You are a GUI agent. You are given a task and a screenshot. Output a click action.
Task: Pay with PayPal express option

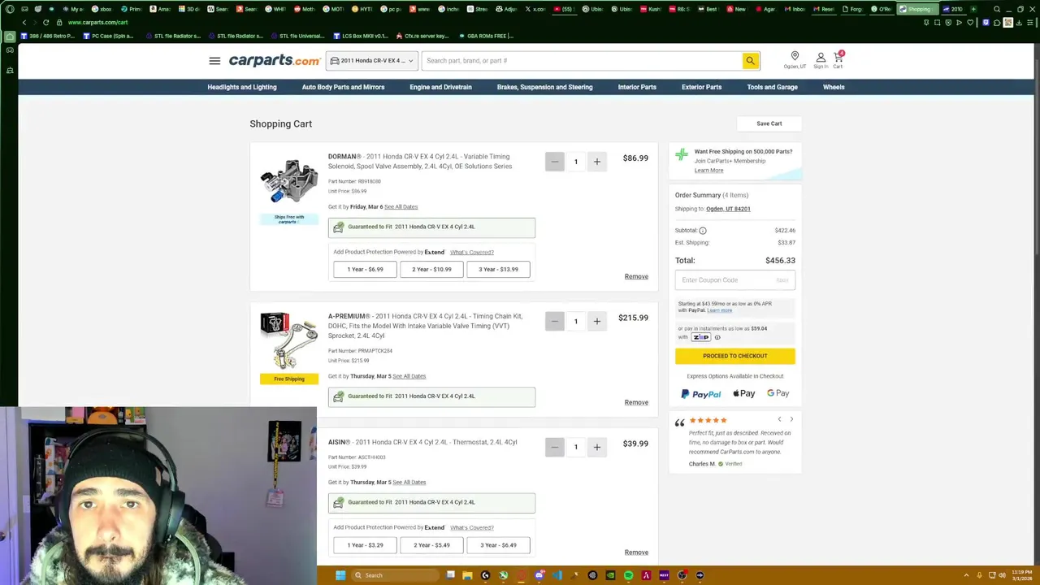(701, 394)
